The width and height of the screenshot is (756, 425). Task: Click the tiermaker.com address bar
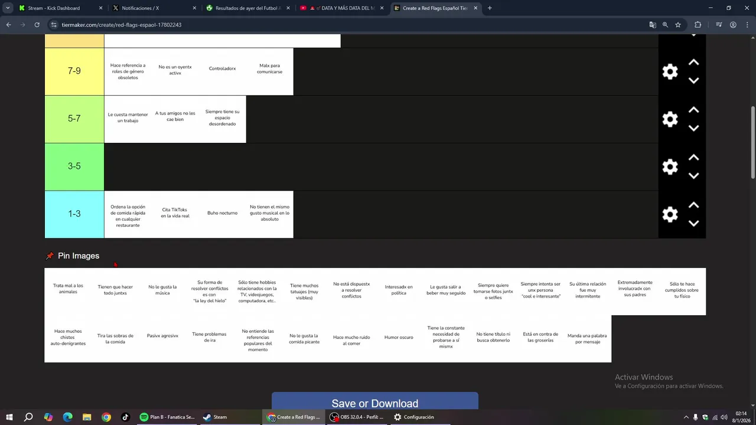click(x=348, y=25)
